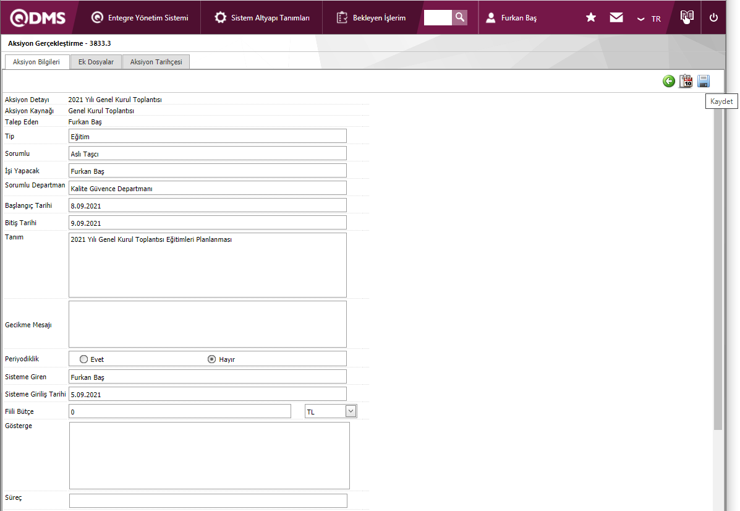Switch to the Ek Dosyalar tab
Viewport: 740px width, 511px height.
tap(96, 62)
